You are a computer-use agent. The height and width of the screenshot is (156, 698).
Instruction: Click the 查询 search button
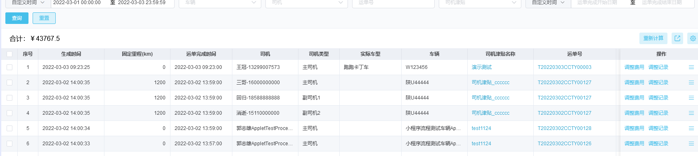(x=17, y=18)
